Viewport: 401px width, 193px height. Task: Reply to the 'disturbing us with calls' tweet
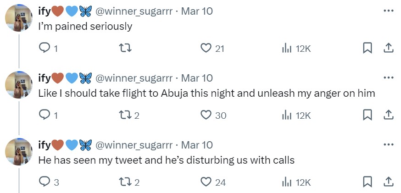(x=45, y=182)
